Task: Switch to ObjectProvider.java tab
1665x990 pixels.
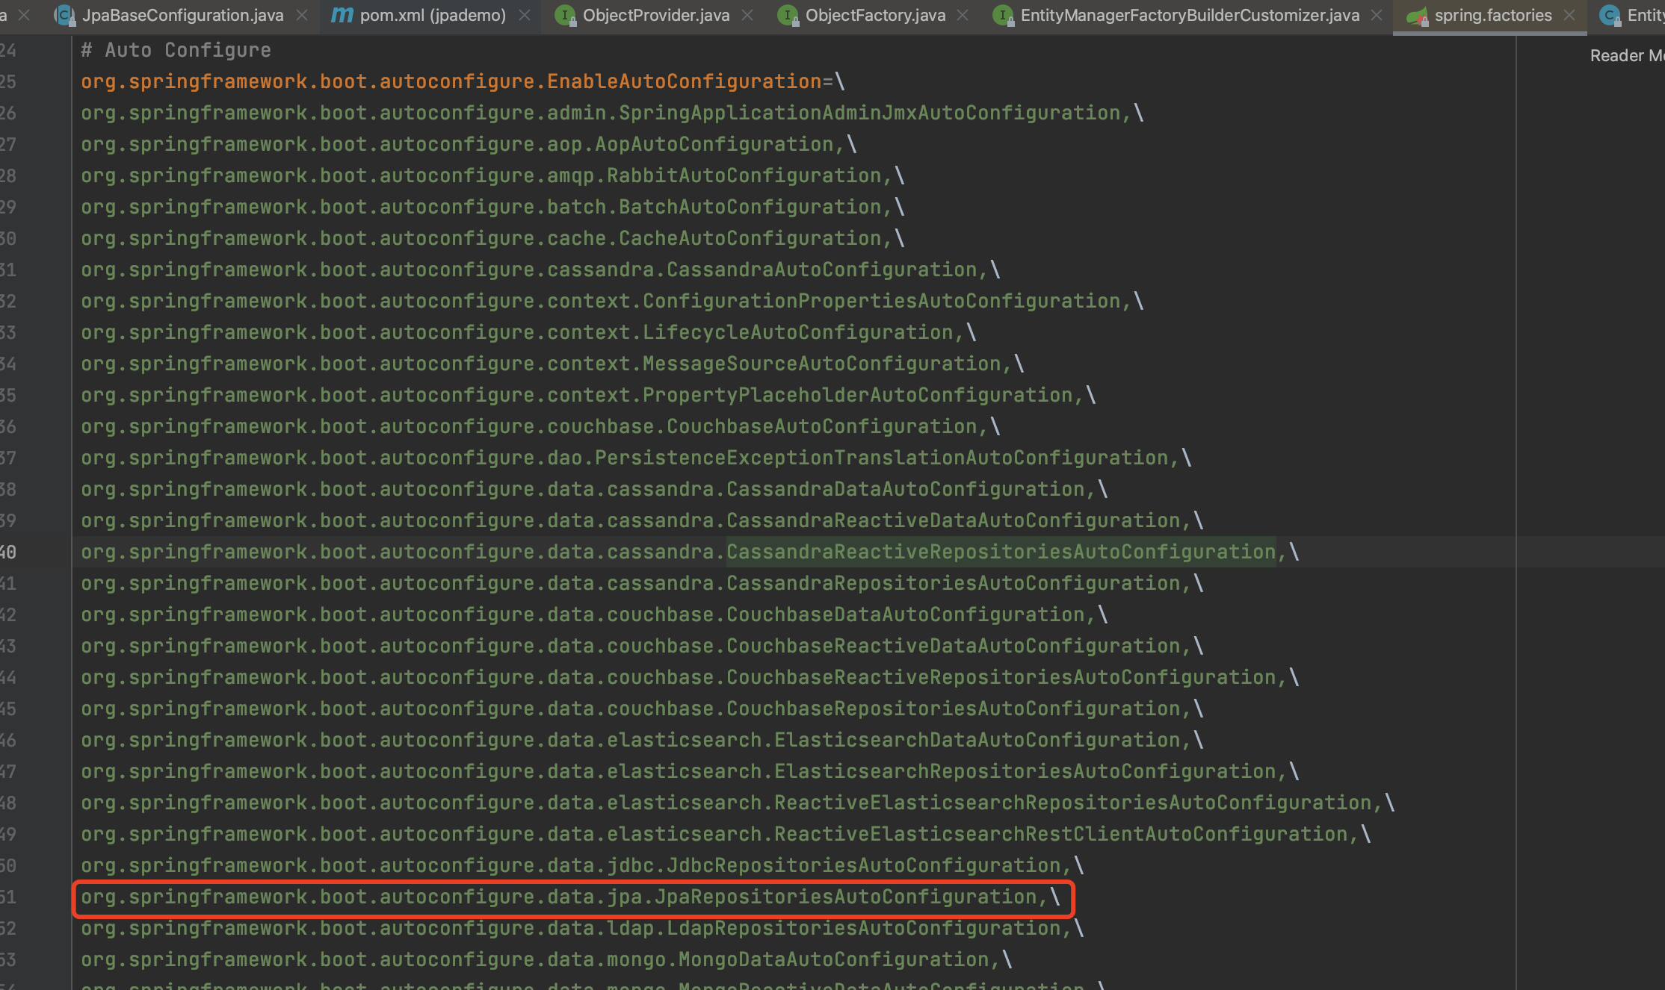Action: click(x=656, y=15)
